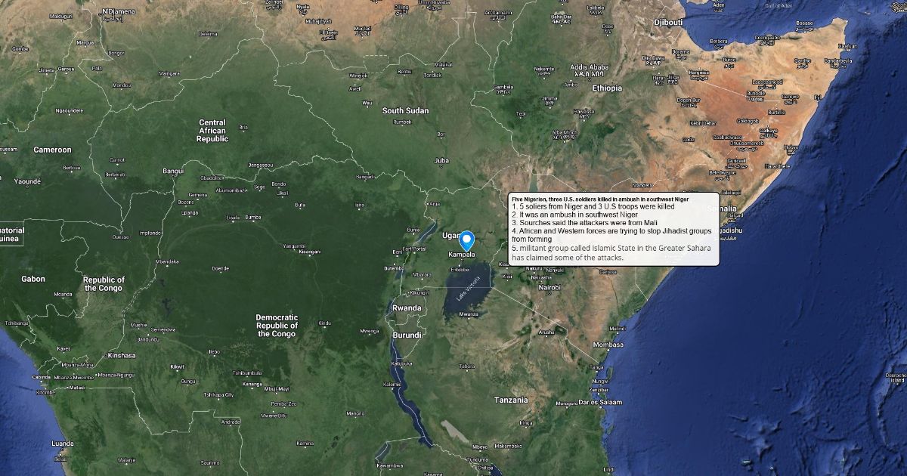Click the Bangui city label
This screenshot has width=907, height=476.
pos(173,172)
